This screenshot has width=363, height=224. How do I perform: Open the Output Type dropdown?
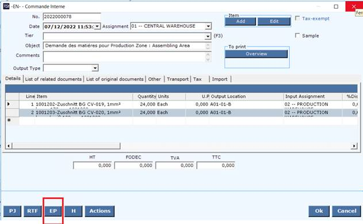[95, 68]
